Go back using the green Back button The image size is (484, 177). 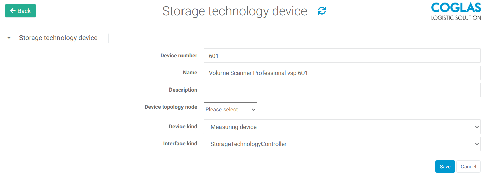click(21, 11)
